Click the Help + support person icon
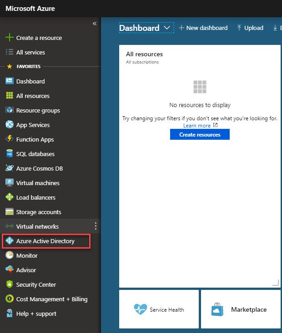This screenshot has height=333, width=282. coord(10,313)
